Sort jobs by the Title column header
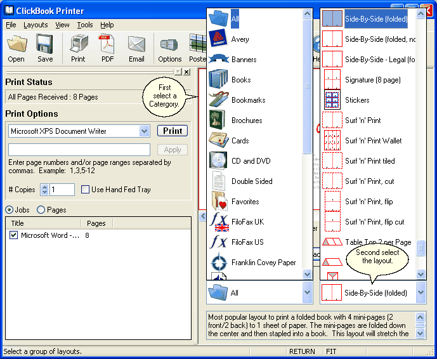 pyautogui.click(x=43, y=223)
